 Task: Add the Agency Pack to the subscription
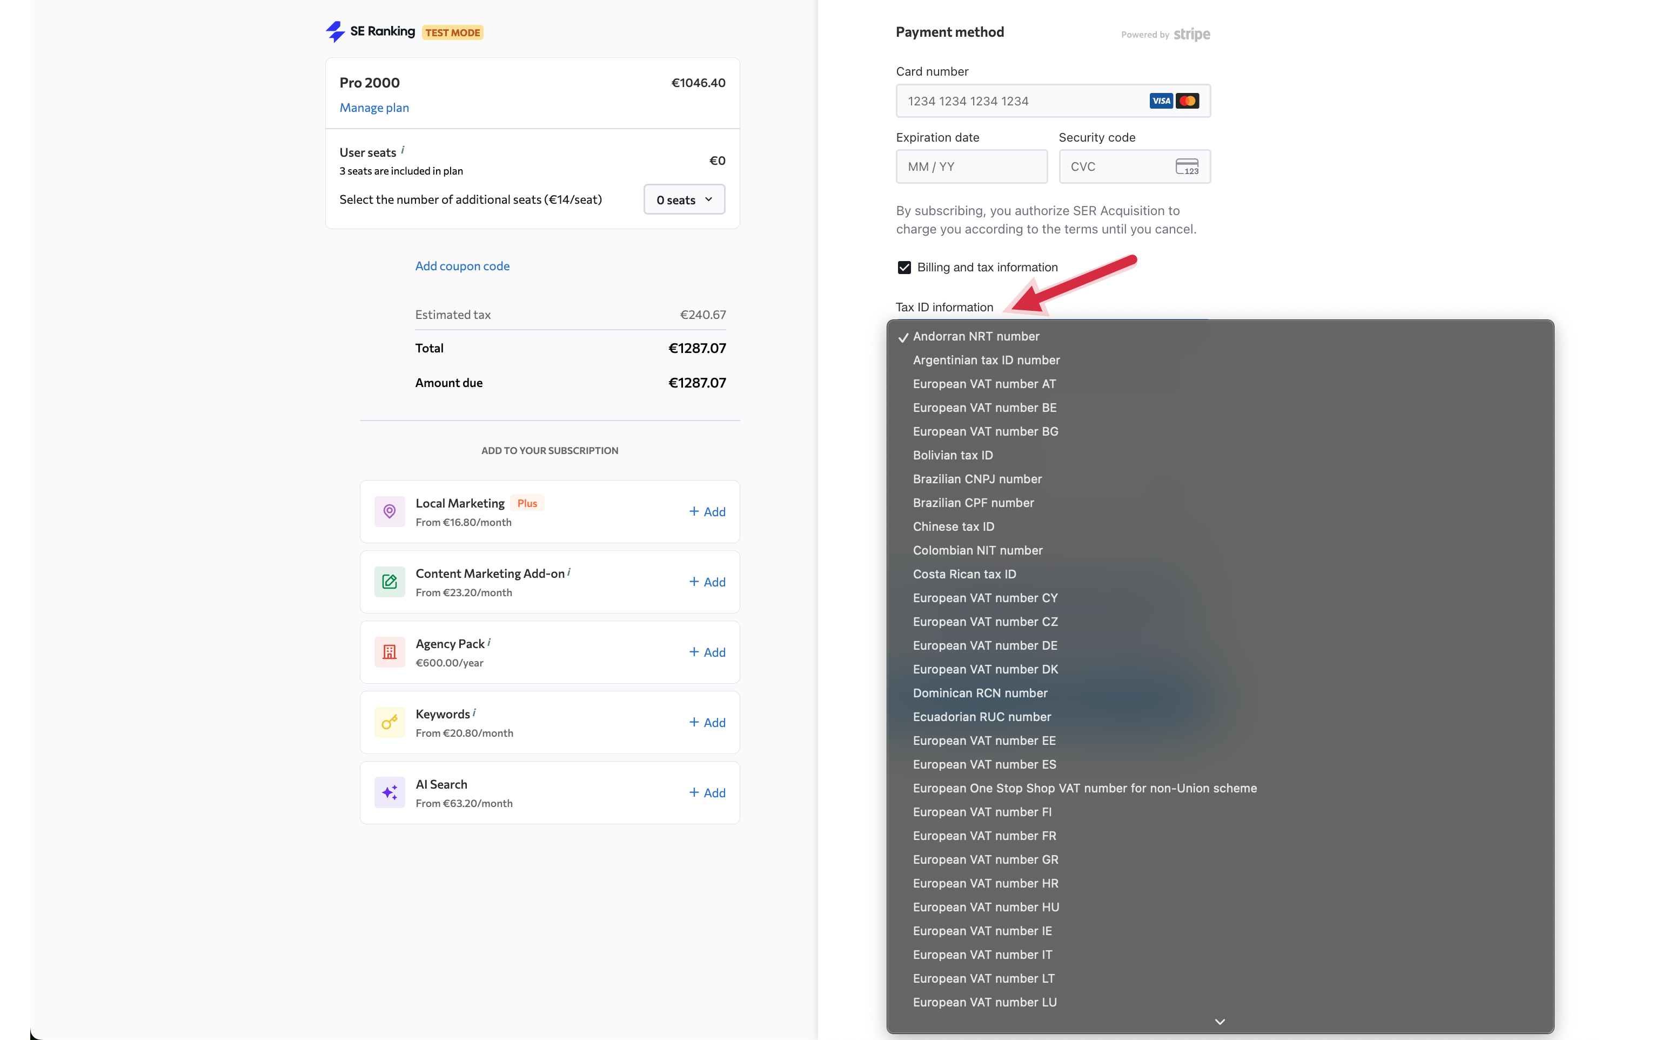pos(707,651)
